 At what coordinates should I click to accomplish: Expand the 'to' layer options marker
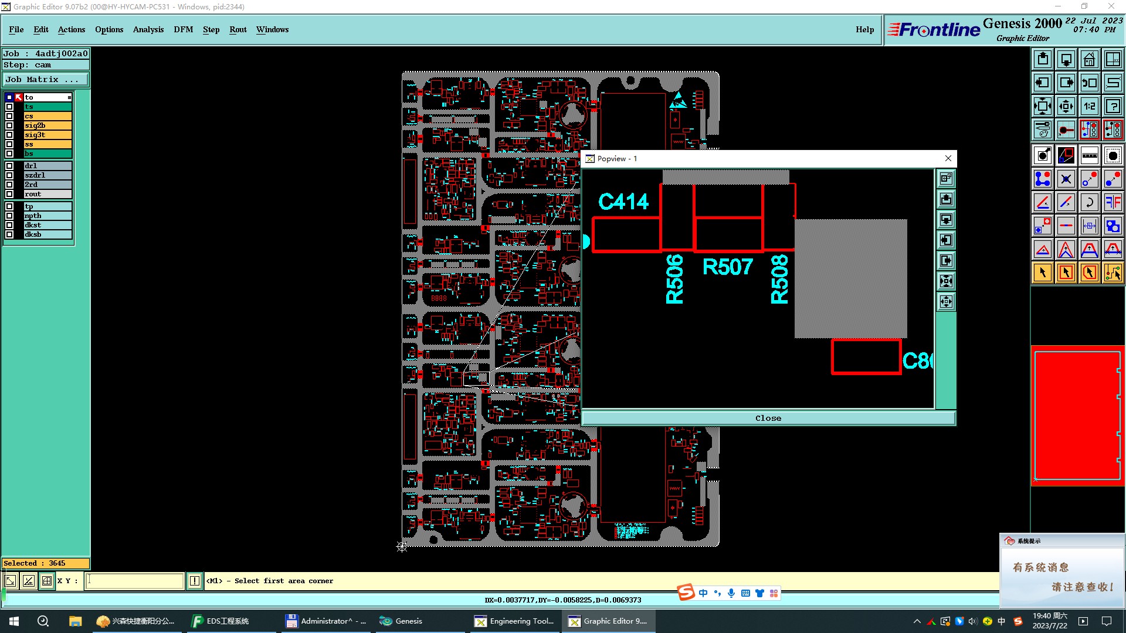(69, 97)
